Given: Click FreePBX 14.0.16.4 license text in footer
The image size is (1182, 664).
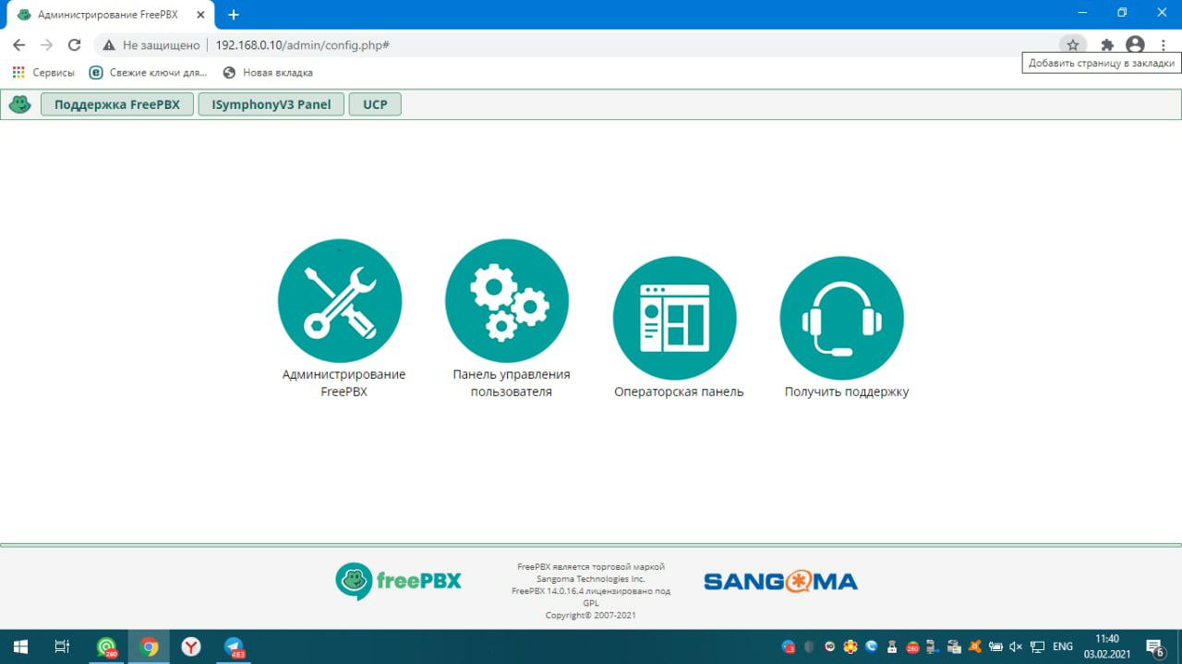Looking at the screenshot, I should [x=591, y=597].
